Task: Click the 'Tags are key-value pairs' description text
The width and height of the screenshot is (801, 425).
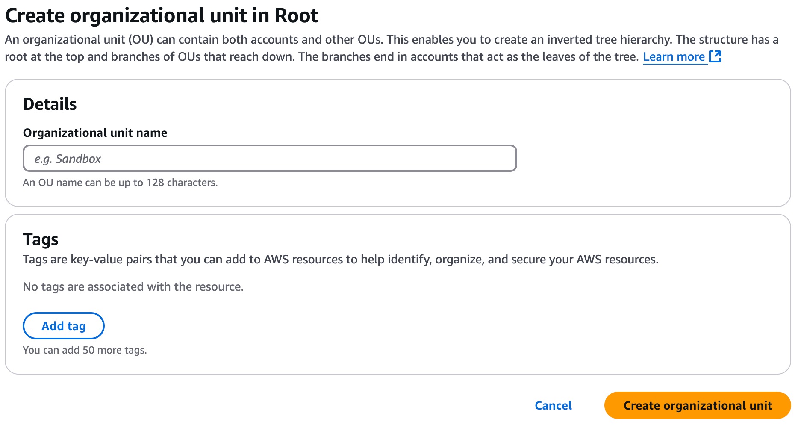Action: click(340, 260)
